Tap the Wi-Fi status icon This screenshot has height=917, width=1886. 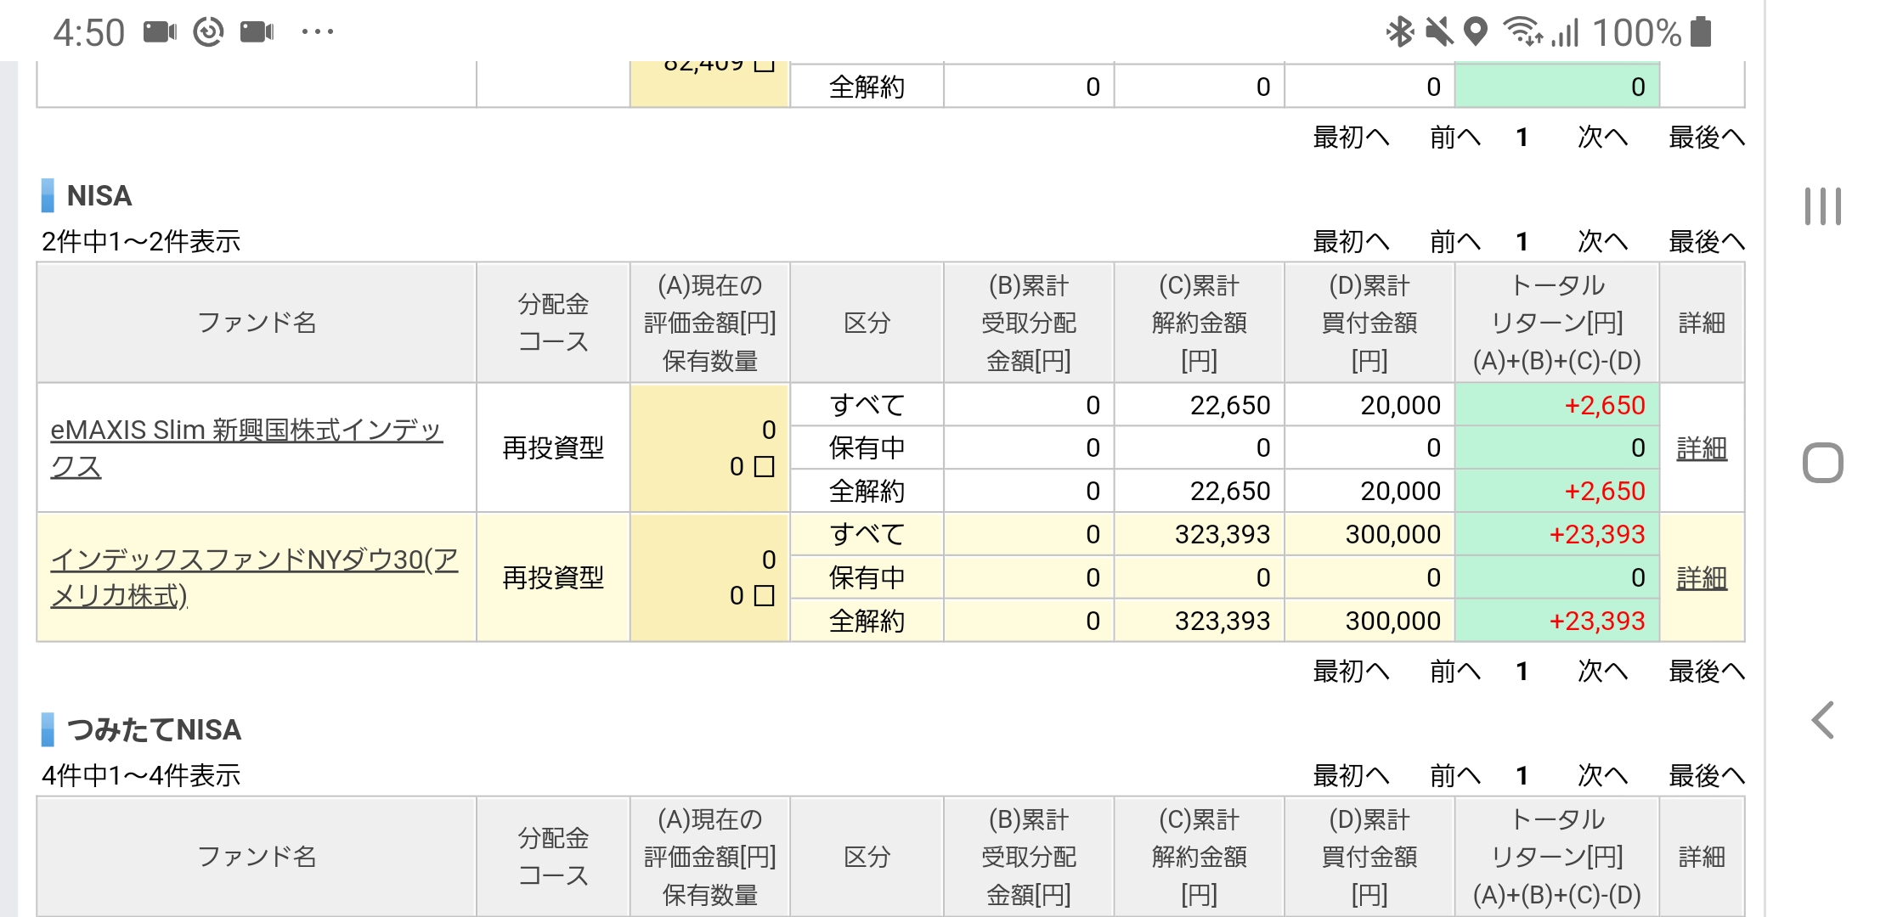pyautogui.click(x=1522, y=32)
